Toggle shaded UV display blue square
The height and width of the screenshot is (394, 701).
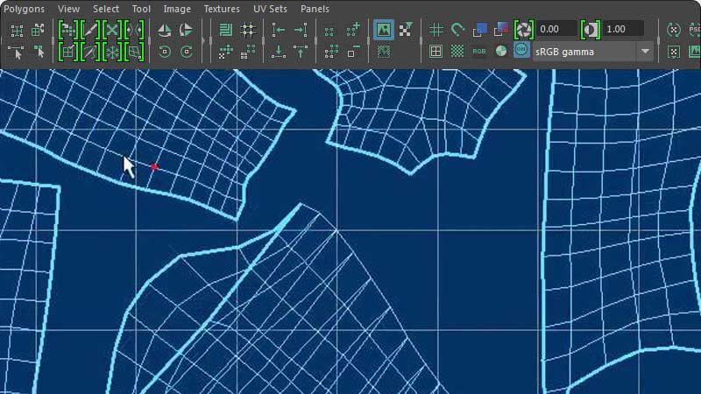[479, 30]
